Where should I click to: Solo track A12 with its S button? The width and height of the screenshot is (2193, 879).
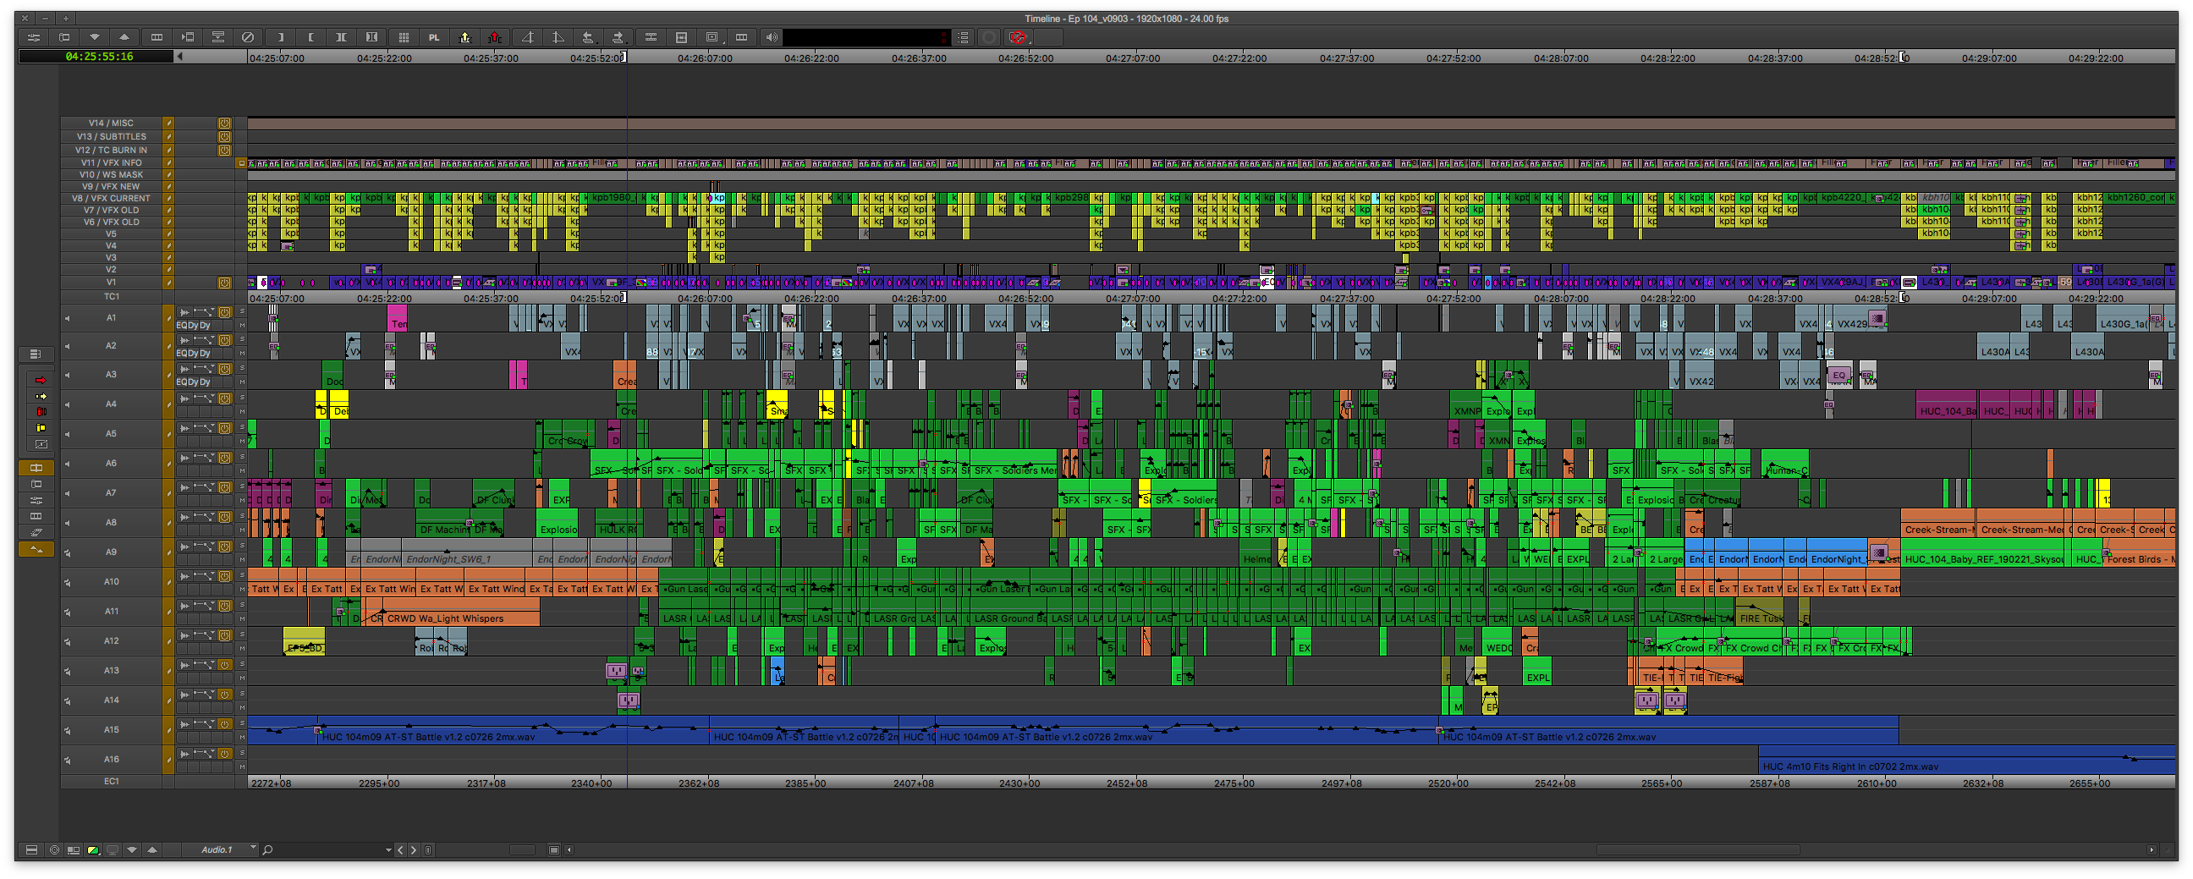tap(242, 634)
